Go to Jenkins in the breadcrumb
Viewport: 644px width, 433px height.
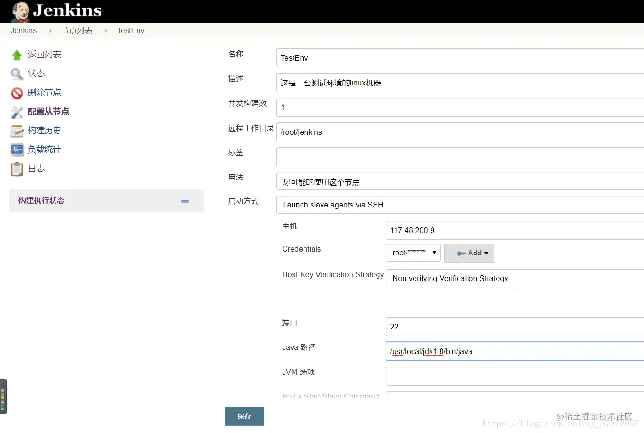click(x=24, y=31)
